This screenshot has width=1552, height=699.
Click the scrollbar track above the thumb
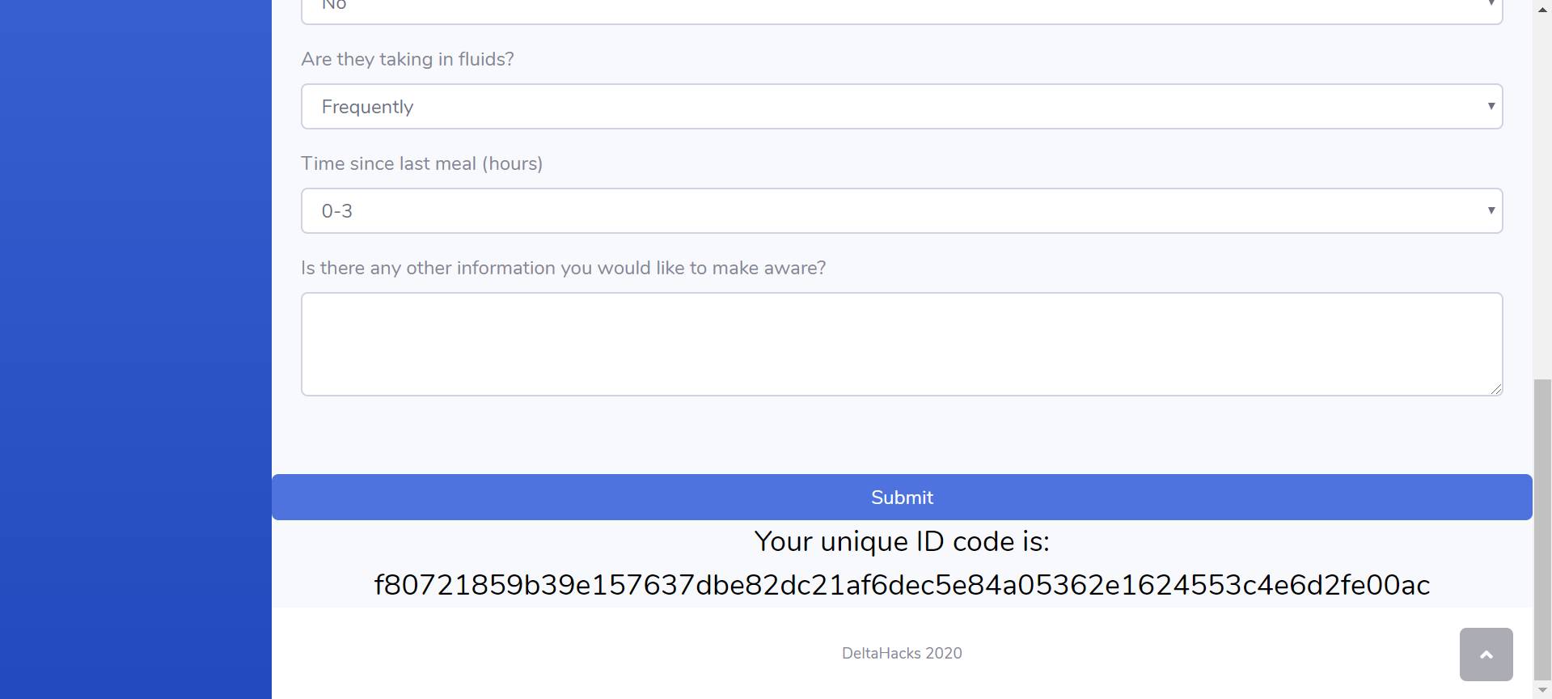(1542, 194)
